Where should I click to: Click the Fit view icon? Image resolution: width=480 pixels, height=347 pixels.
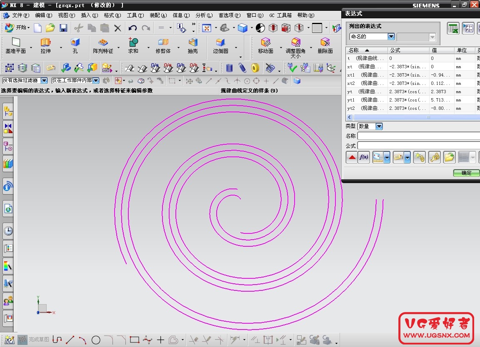tap(207, 28)
